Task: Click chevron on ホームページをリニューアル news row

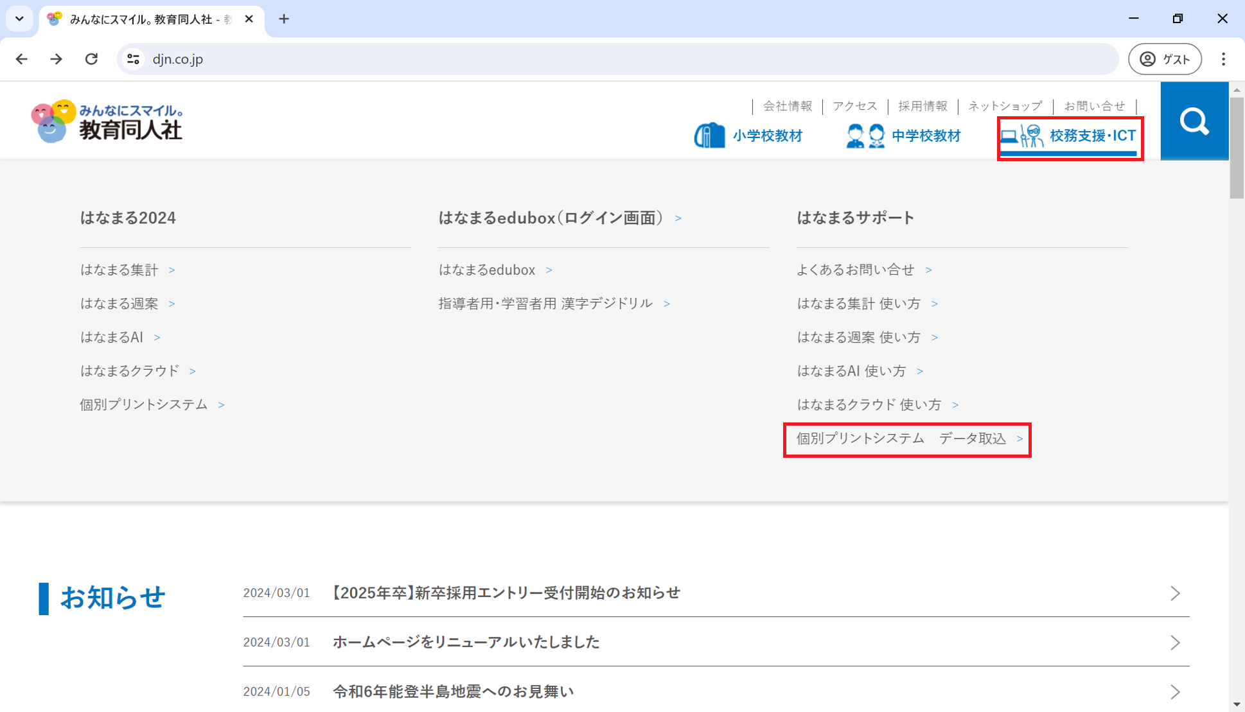Action: click(x=1175, y=643)
